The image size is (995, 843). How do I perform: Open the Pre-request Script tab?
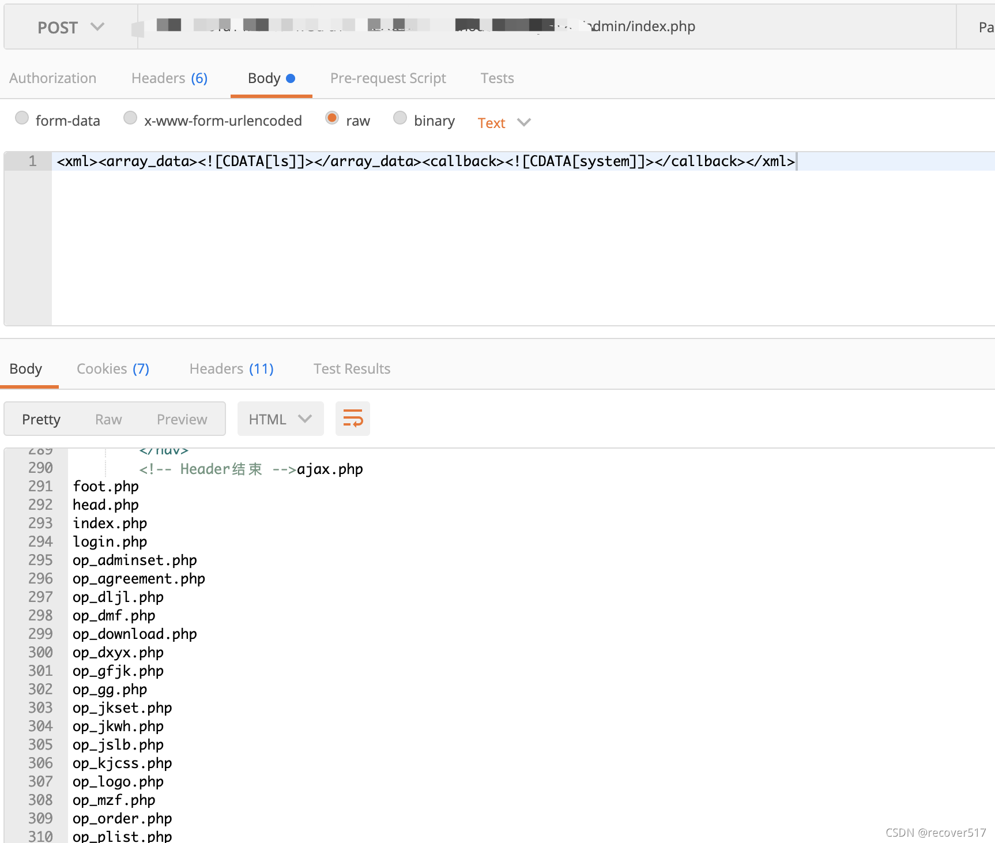388,78
